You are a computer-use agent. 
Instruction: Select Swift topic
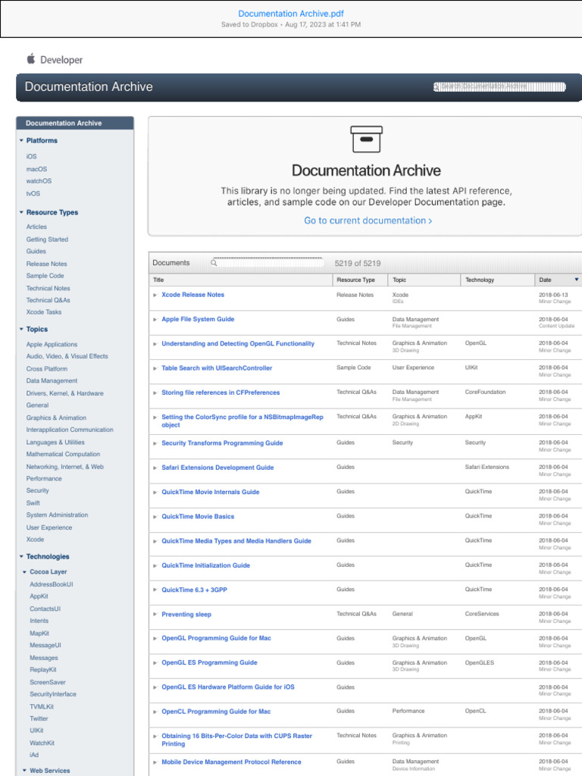click(33, 503)
